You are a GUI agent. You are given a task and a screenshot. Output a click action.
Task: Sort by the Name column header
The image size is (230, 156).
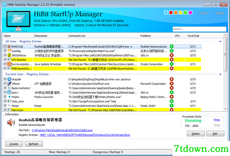coord(18,36)
